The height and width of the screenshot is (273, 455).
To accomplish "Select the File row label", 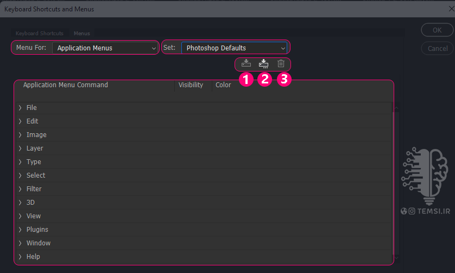I will tap(31, 108).
